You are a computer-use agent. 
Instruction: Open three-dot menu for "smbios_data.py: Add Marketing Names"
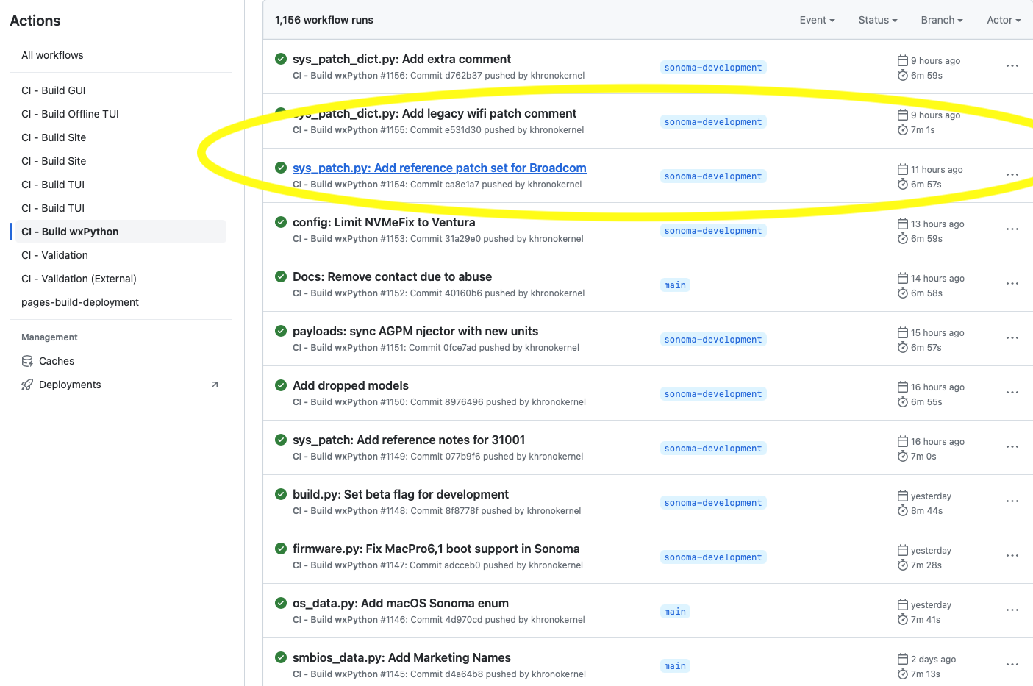[x=1012, y=665]
